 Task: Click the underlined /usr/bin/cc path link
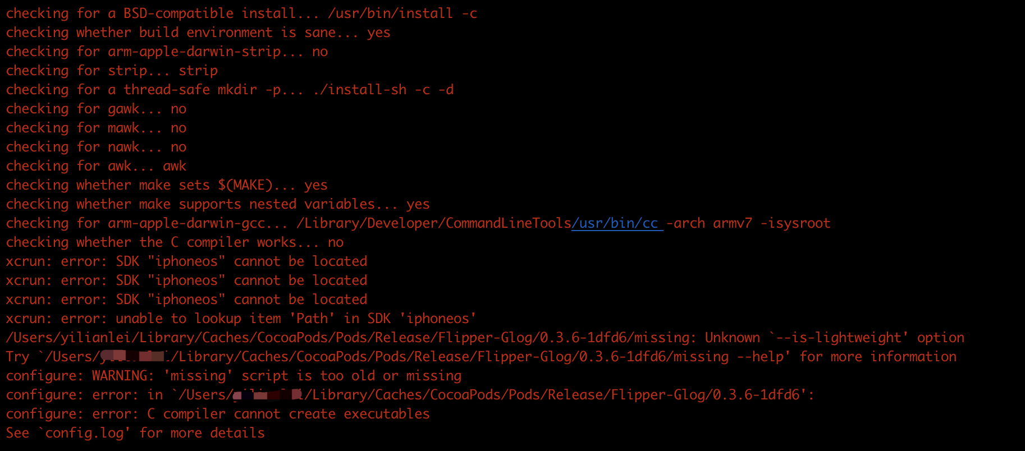pos(617,223)
